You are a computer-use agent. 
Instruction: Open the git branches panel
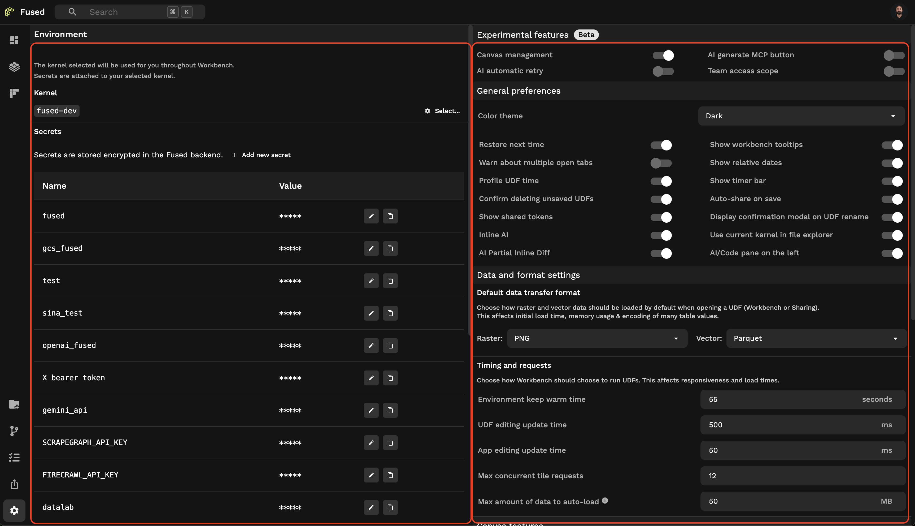coord(14,431)
